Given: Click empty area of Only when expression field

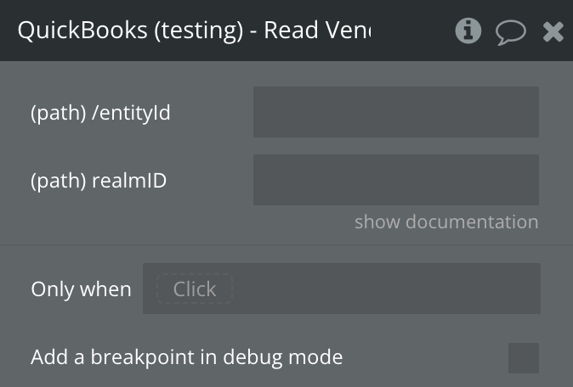Looking at the screenshot, I should pyautogui.click(x=383, y=289).
